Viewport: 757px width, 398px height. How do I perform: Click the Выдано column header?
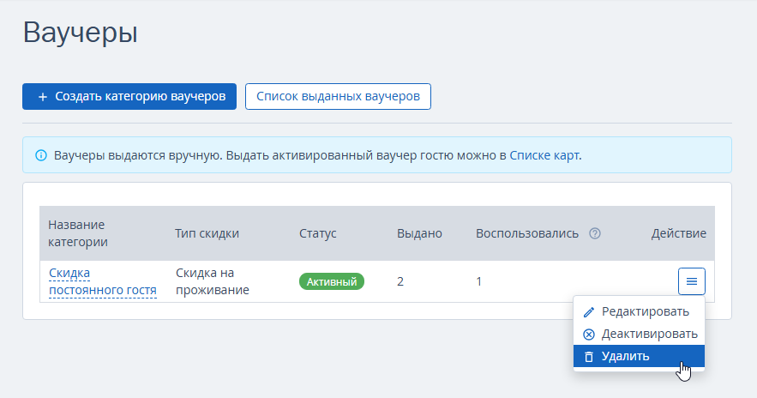(419, 233)
